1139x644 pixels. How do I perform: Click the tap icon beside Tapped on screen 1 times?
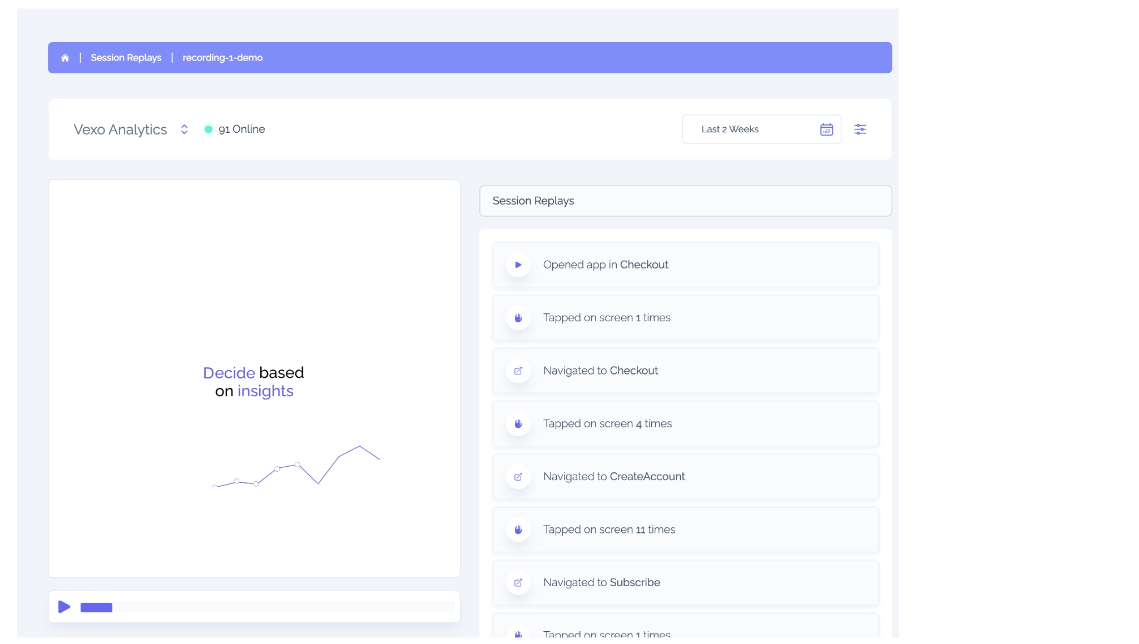[518, 318]
